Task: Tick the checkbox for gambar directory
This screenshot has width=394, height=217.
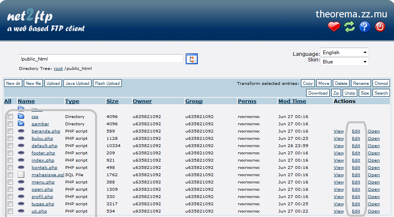Action: pos(10,124)
